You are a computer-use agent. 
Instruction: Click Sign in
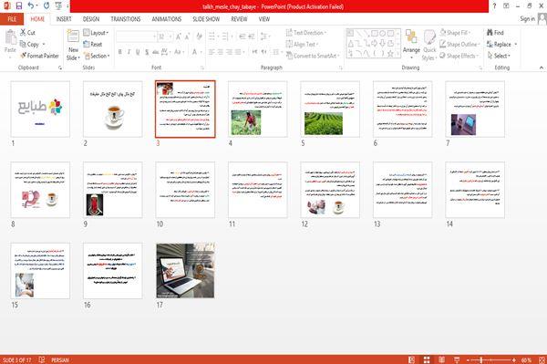click(527, 19)
